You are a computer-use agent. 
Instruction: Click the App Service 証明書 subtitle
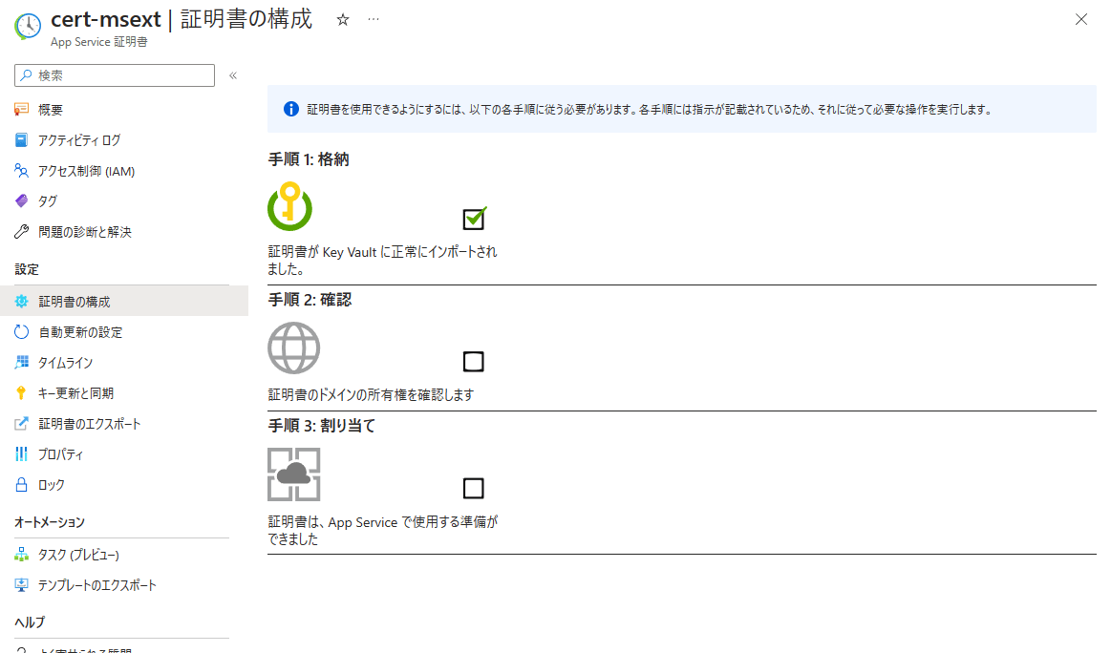pos(99,42)
